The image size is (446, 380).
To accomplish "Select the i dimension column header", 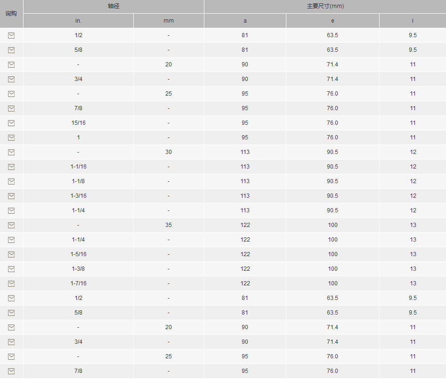I will click(x=413, y=21).
